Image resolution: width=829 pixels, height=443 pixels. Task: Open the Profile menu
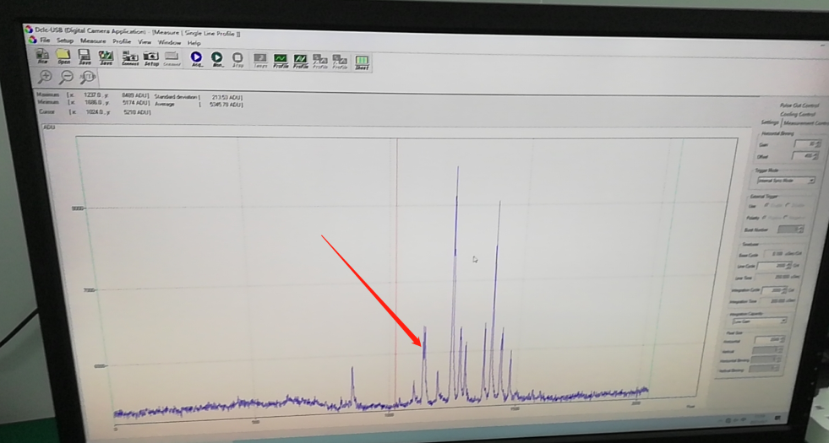click(x=121, y=41)
